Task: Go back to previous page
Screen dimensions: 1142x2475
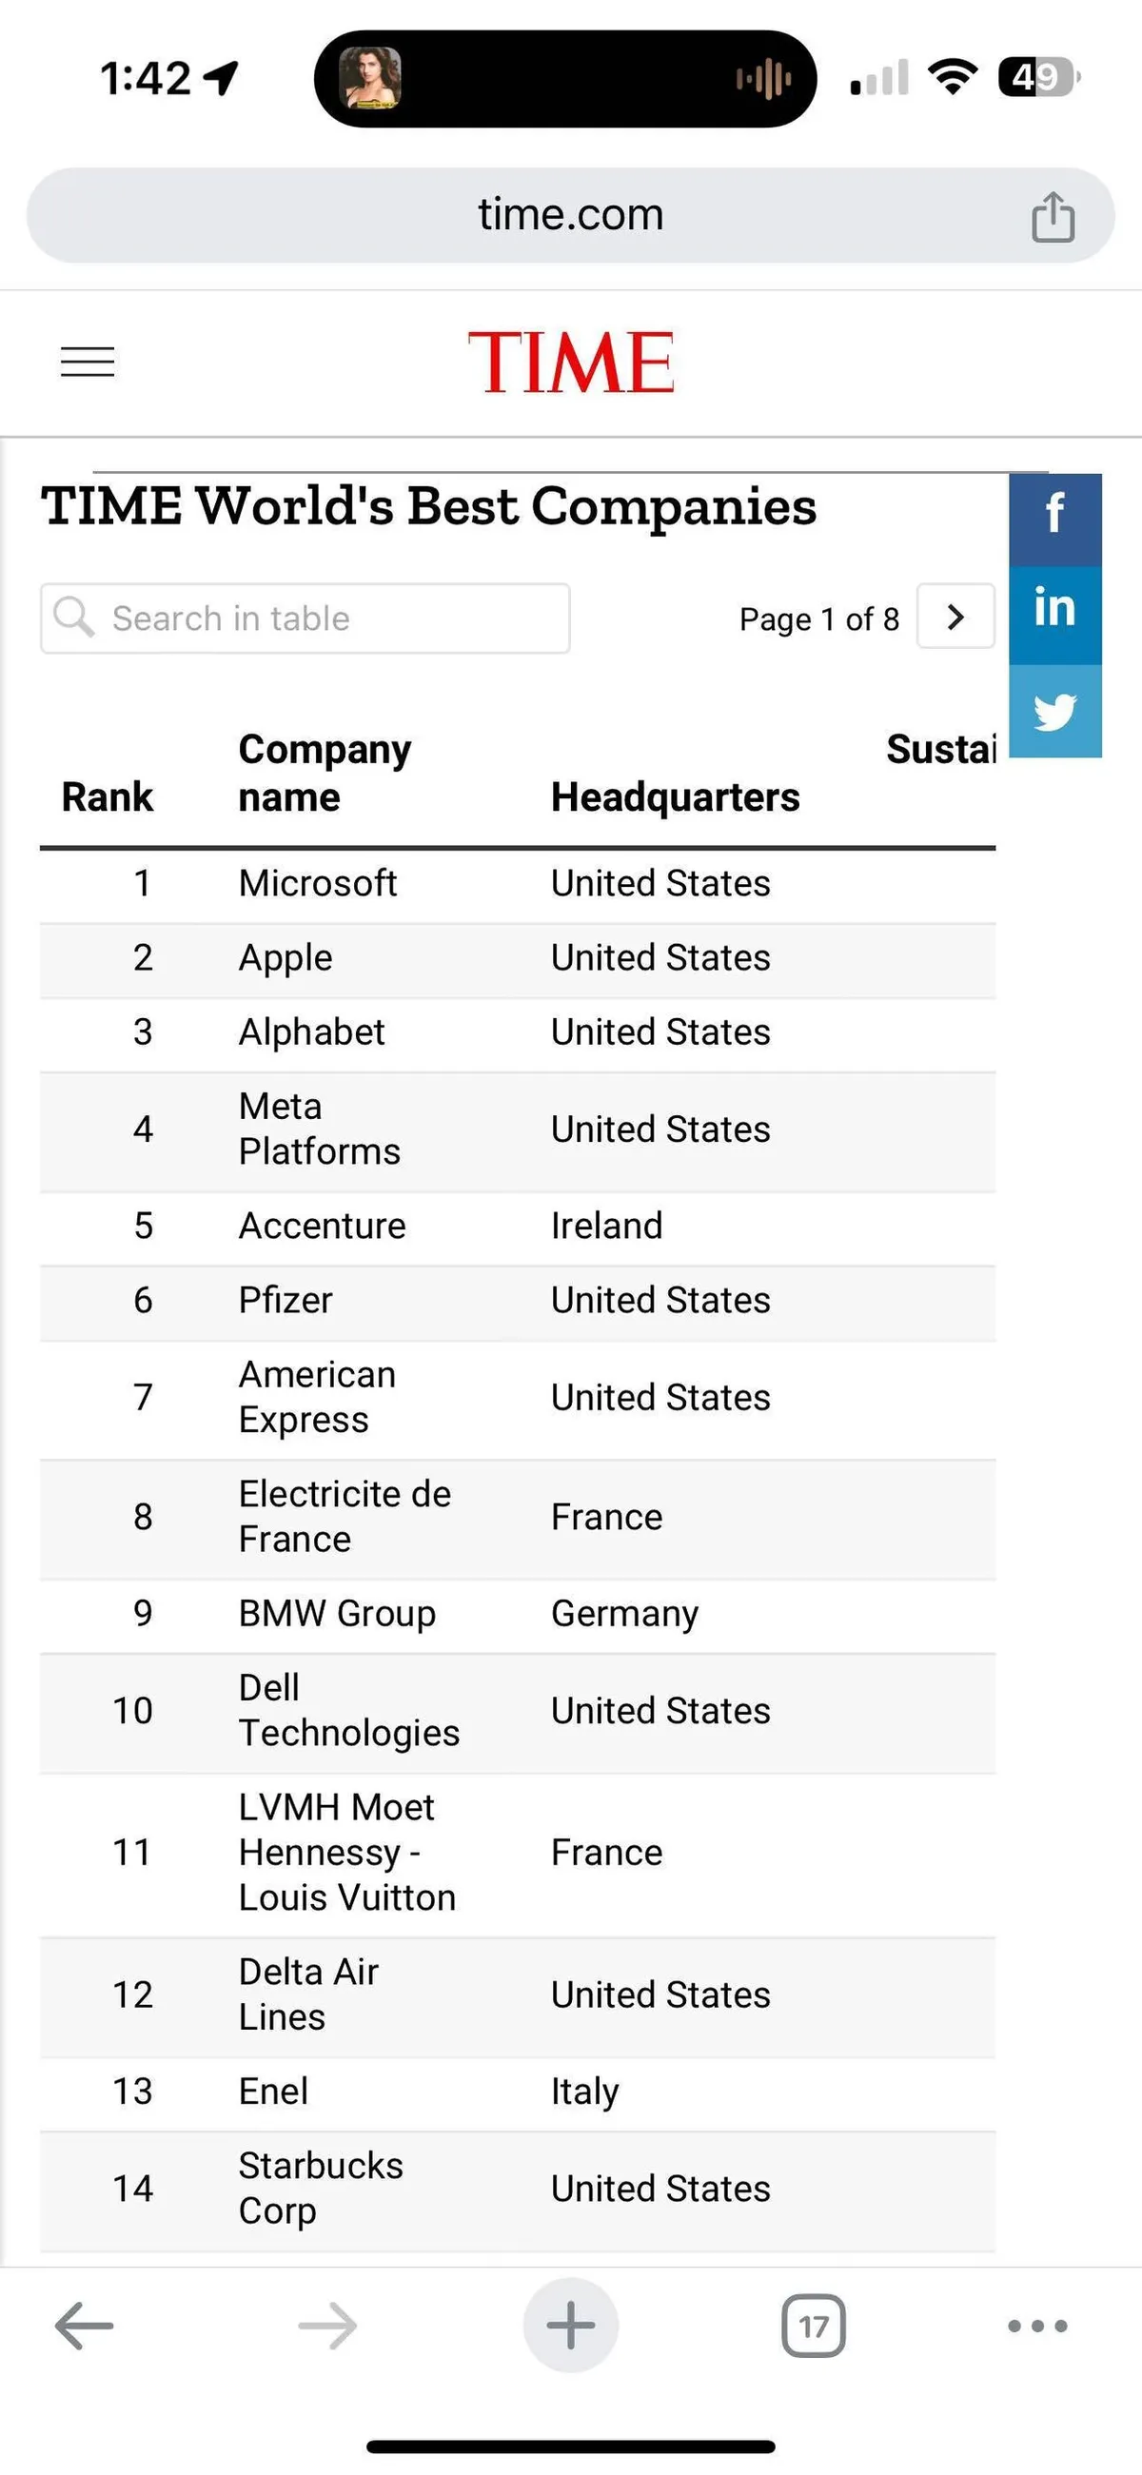Action: 85,2325
